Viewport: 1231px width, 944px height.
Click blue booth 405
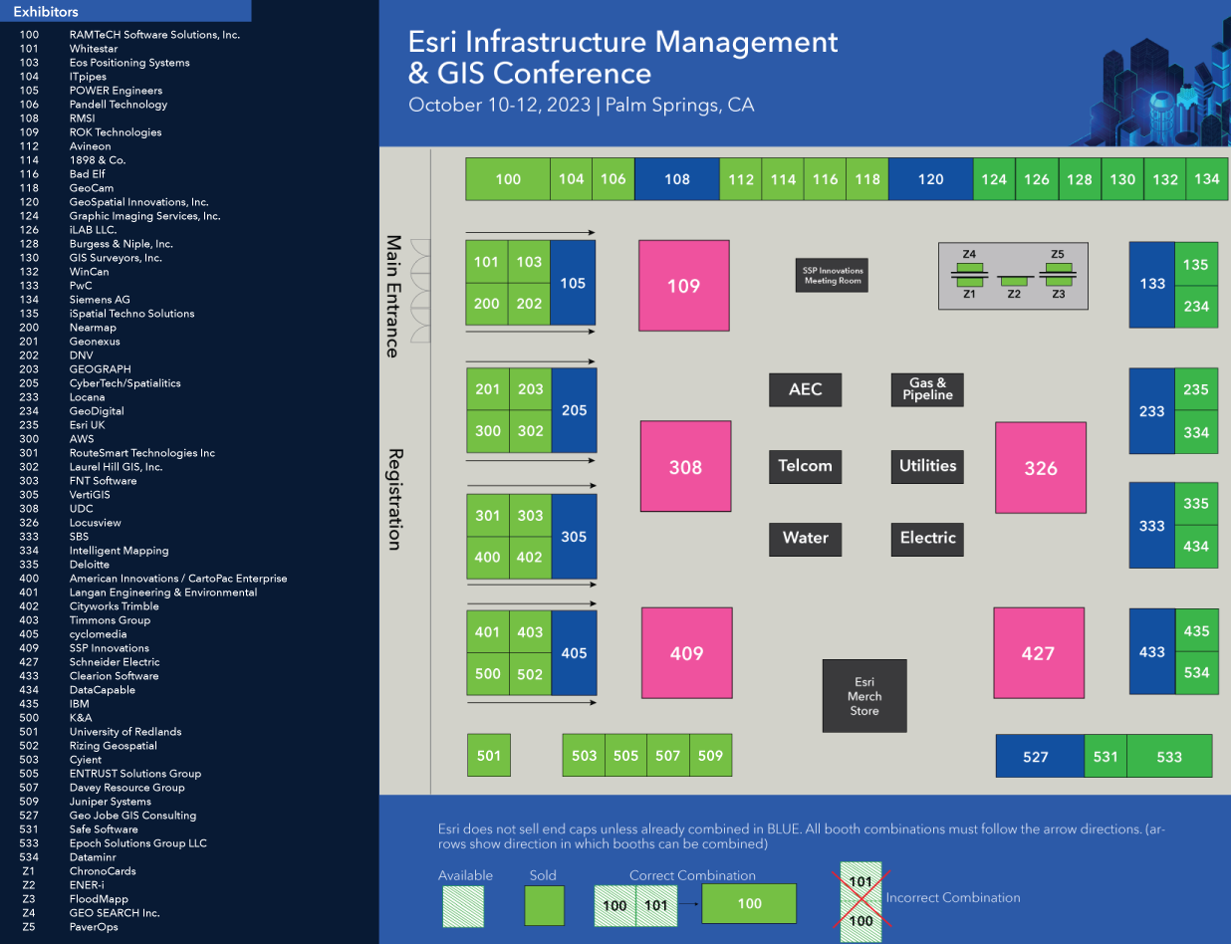click(x=574, y=653)
